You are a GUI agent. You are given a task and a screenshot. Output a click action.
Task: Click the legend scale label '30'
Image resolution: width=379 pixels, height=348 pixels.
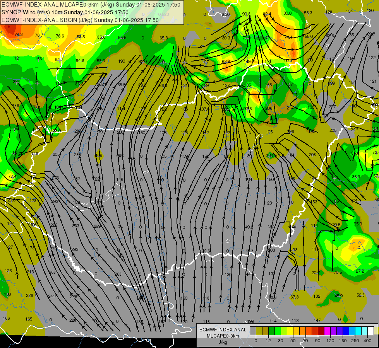(x=281, y=341)
